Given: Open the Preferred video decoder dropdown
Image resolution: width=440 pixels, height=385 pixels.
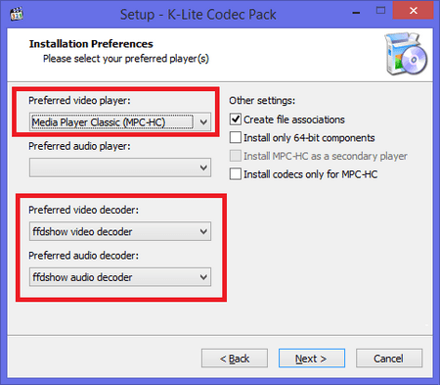Looking at the screenshot, I should pyautogui.click(x=120, y=231).
